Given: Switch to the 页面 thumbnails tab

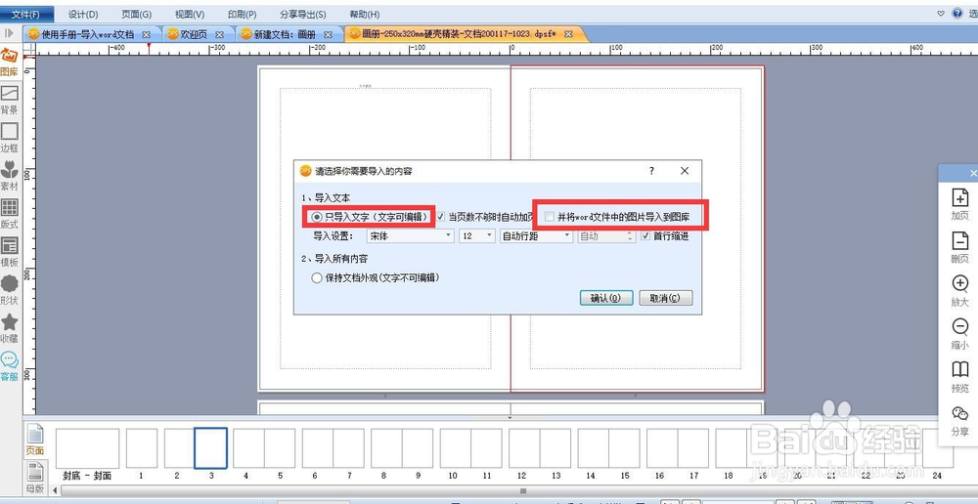Looking at the screenshot, I should pyautogui.click(x=35, y=440).
